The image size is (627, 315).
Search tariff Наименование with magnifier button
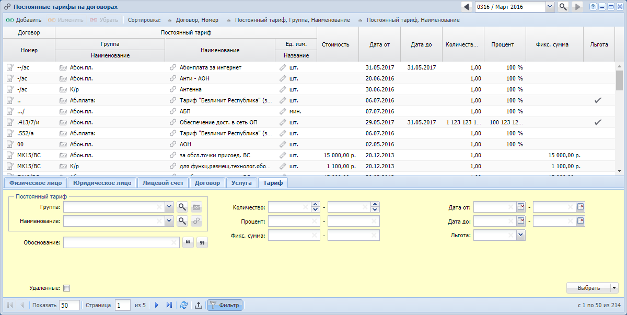click(182, 221)
